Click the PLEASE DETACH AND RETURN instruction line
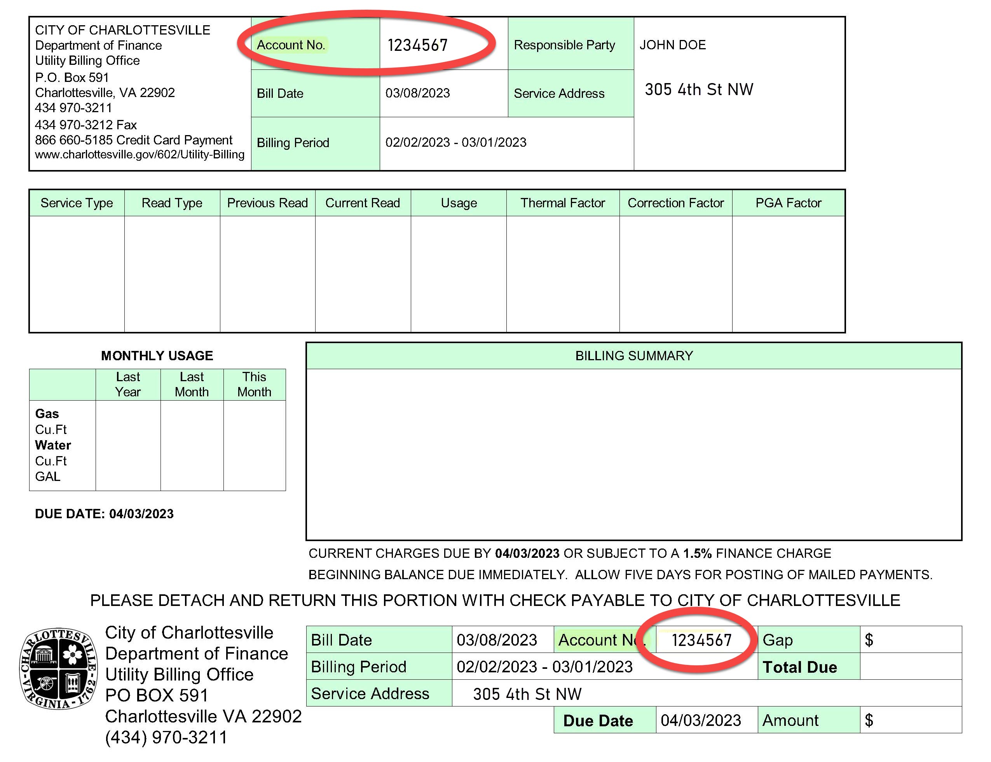Screen dimensions: 991x762 495,600
